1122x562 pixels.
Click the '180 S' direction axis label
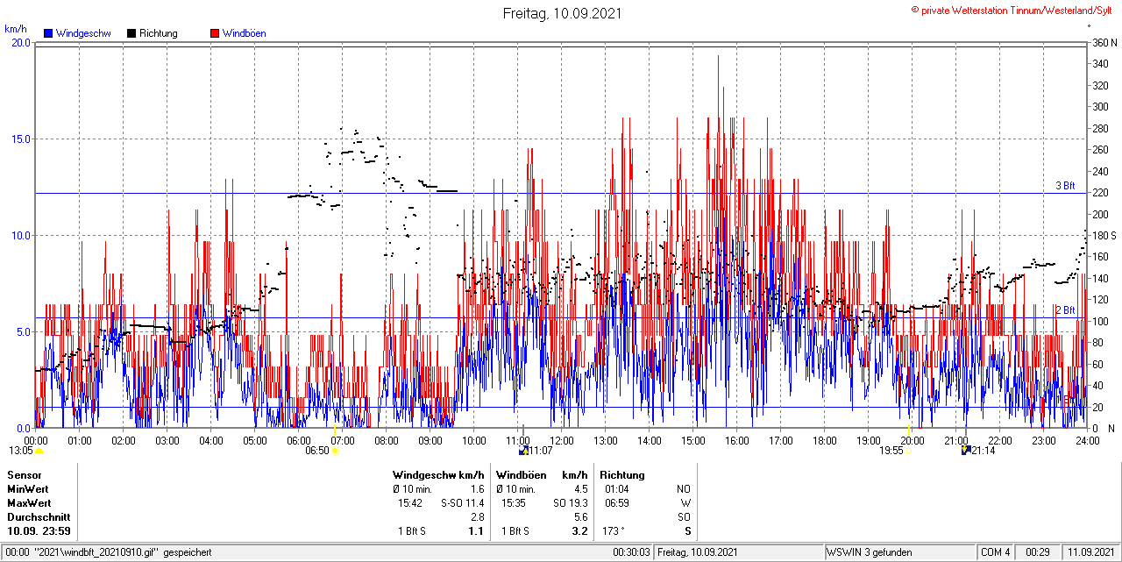(1104, 236)
